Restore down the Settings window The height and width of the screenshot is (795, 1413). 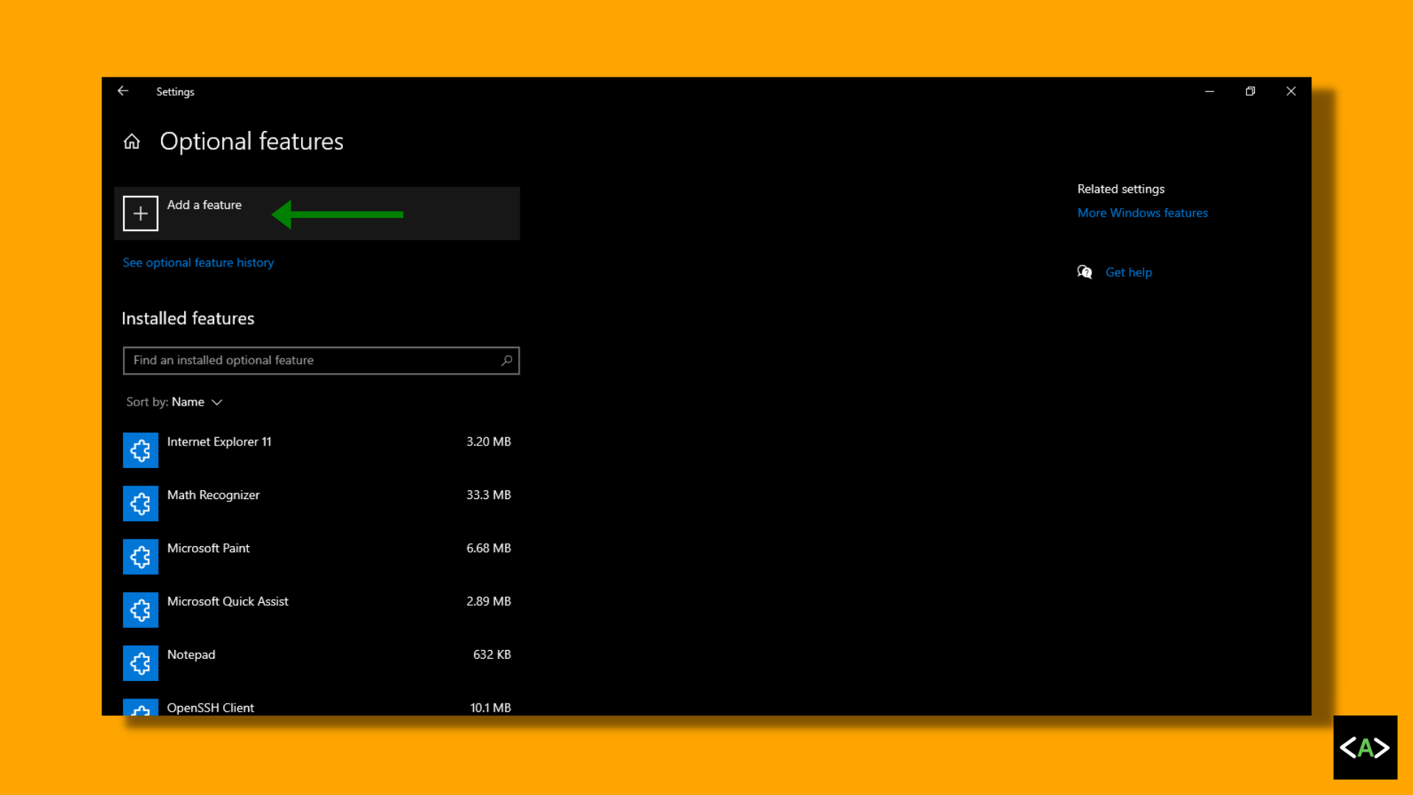(x=1250, y=91)
